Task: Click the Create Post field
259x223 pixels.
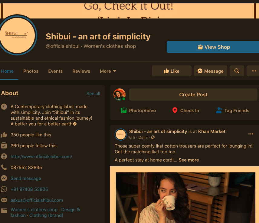Action: pos(193,95)
